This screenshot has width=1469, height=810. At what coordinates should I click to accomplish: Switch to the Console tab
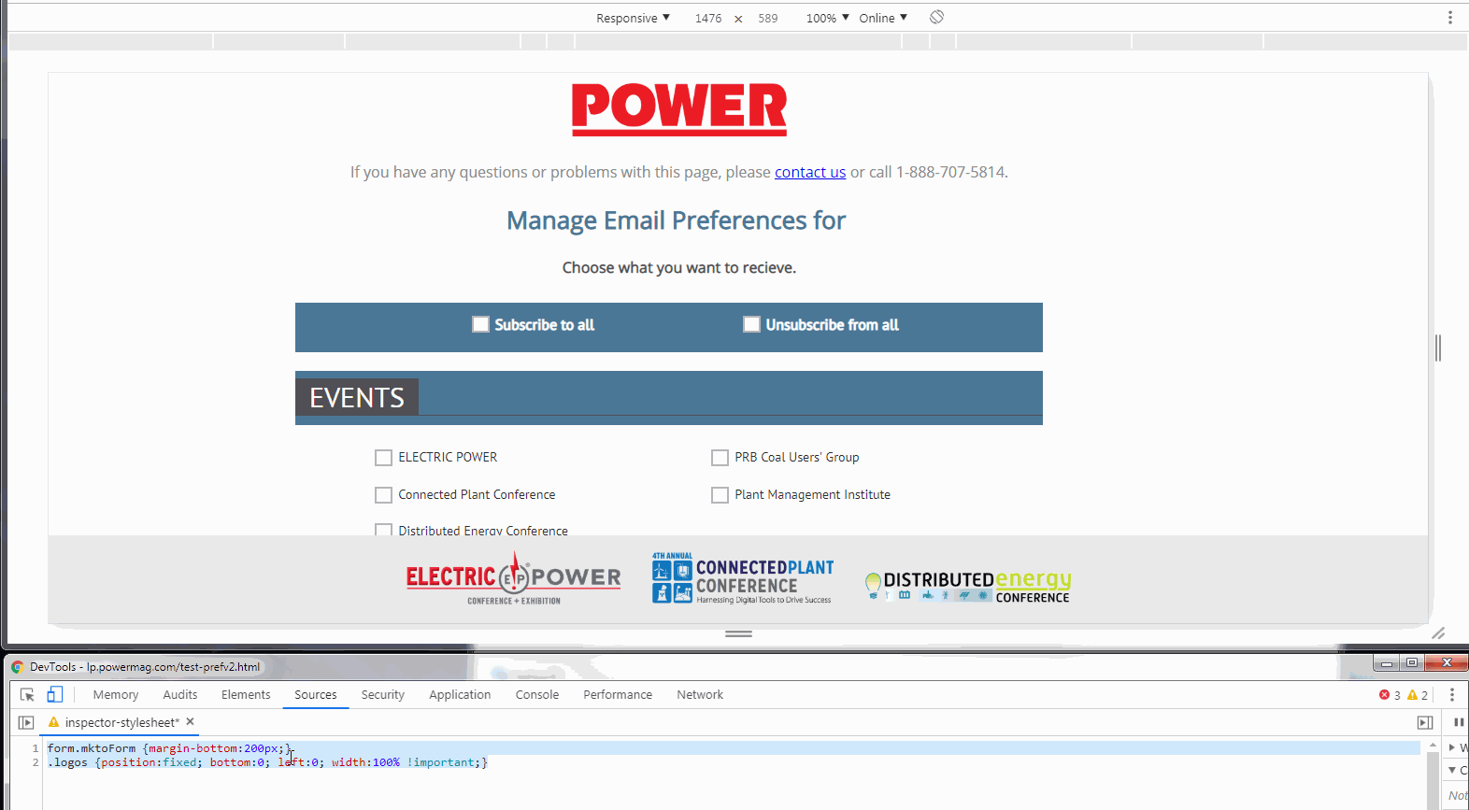pyautogui.click(x=537, y=694)
